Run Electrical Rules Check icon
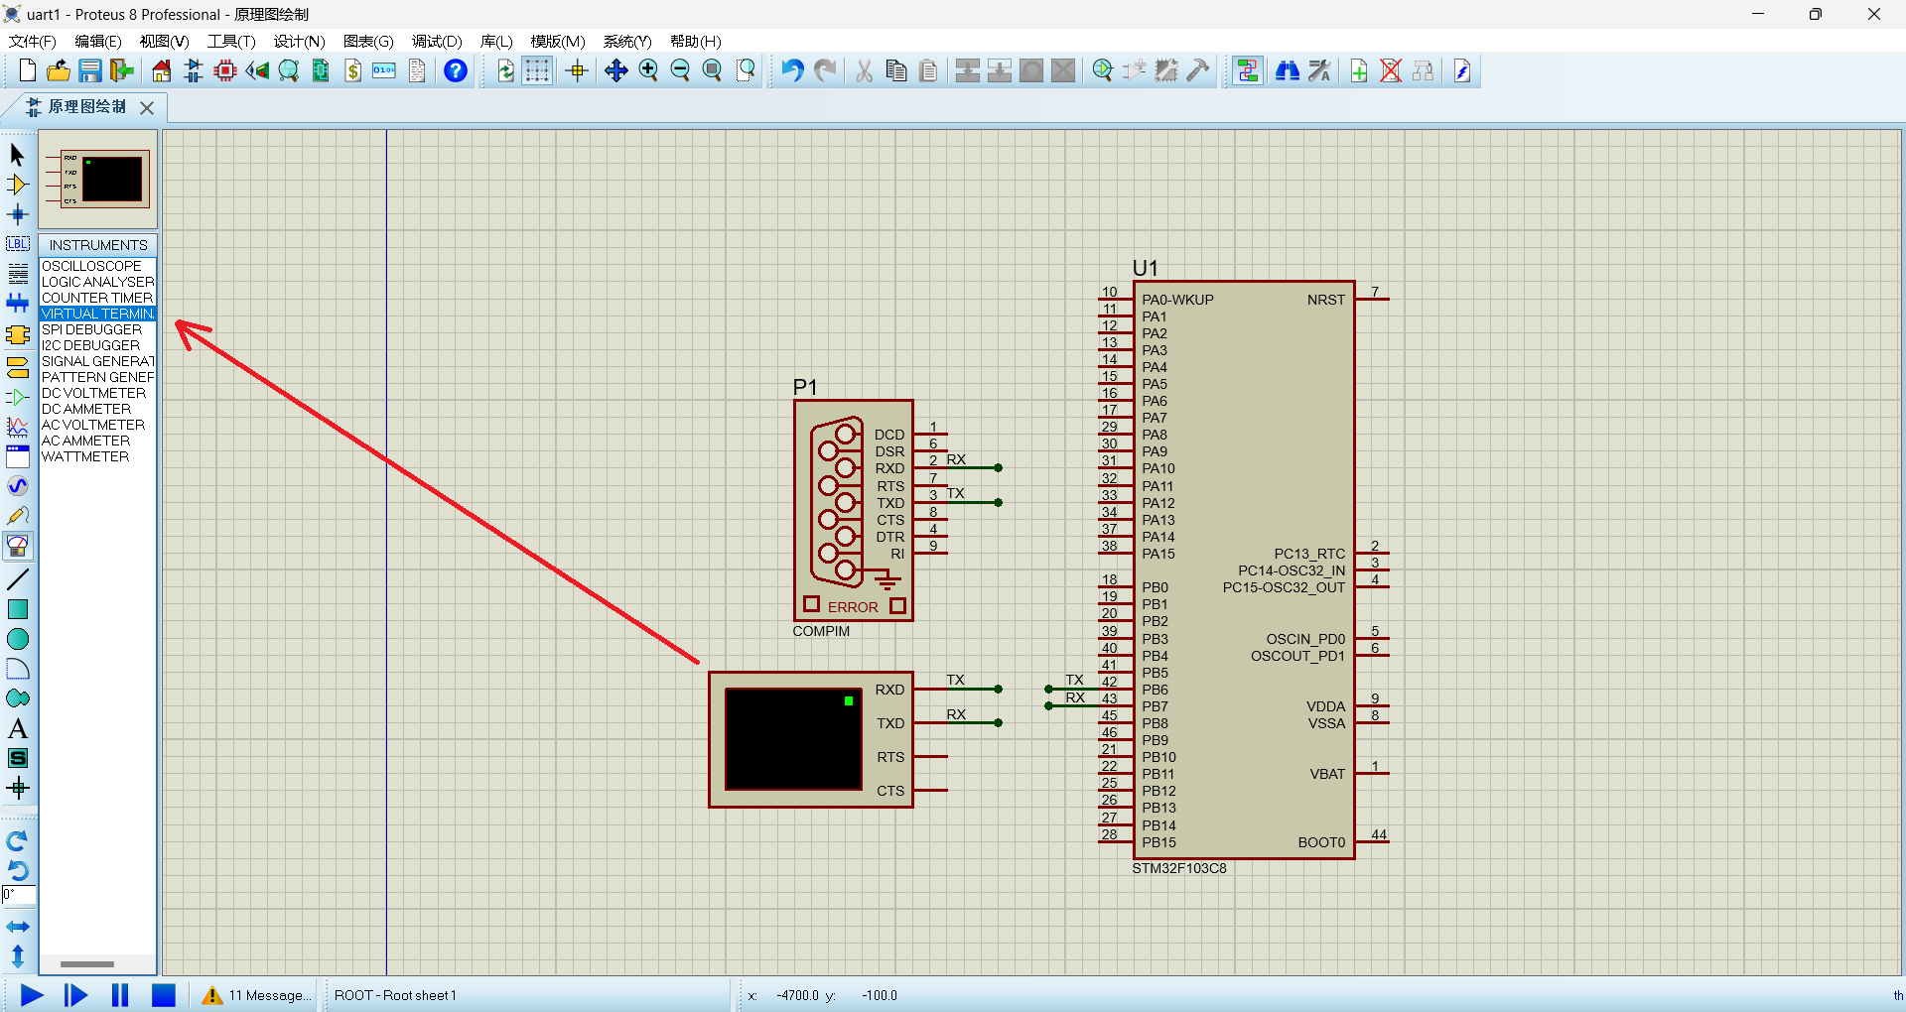The image size is (1906, 1012). point(1462,70)
